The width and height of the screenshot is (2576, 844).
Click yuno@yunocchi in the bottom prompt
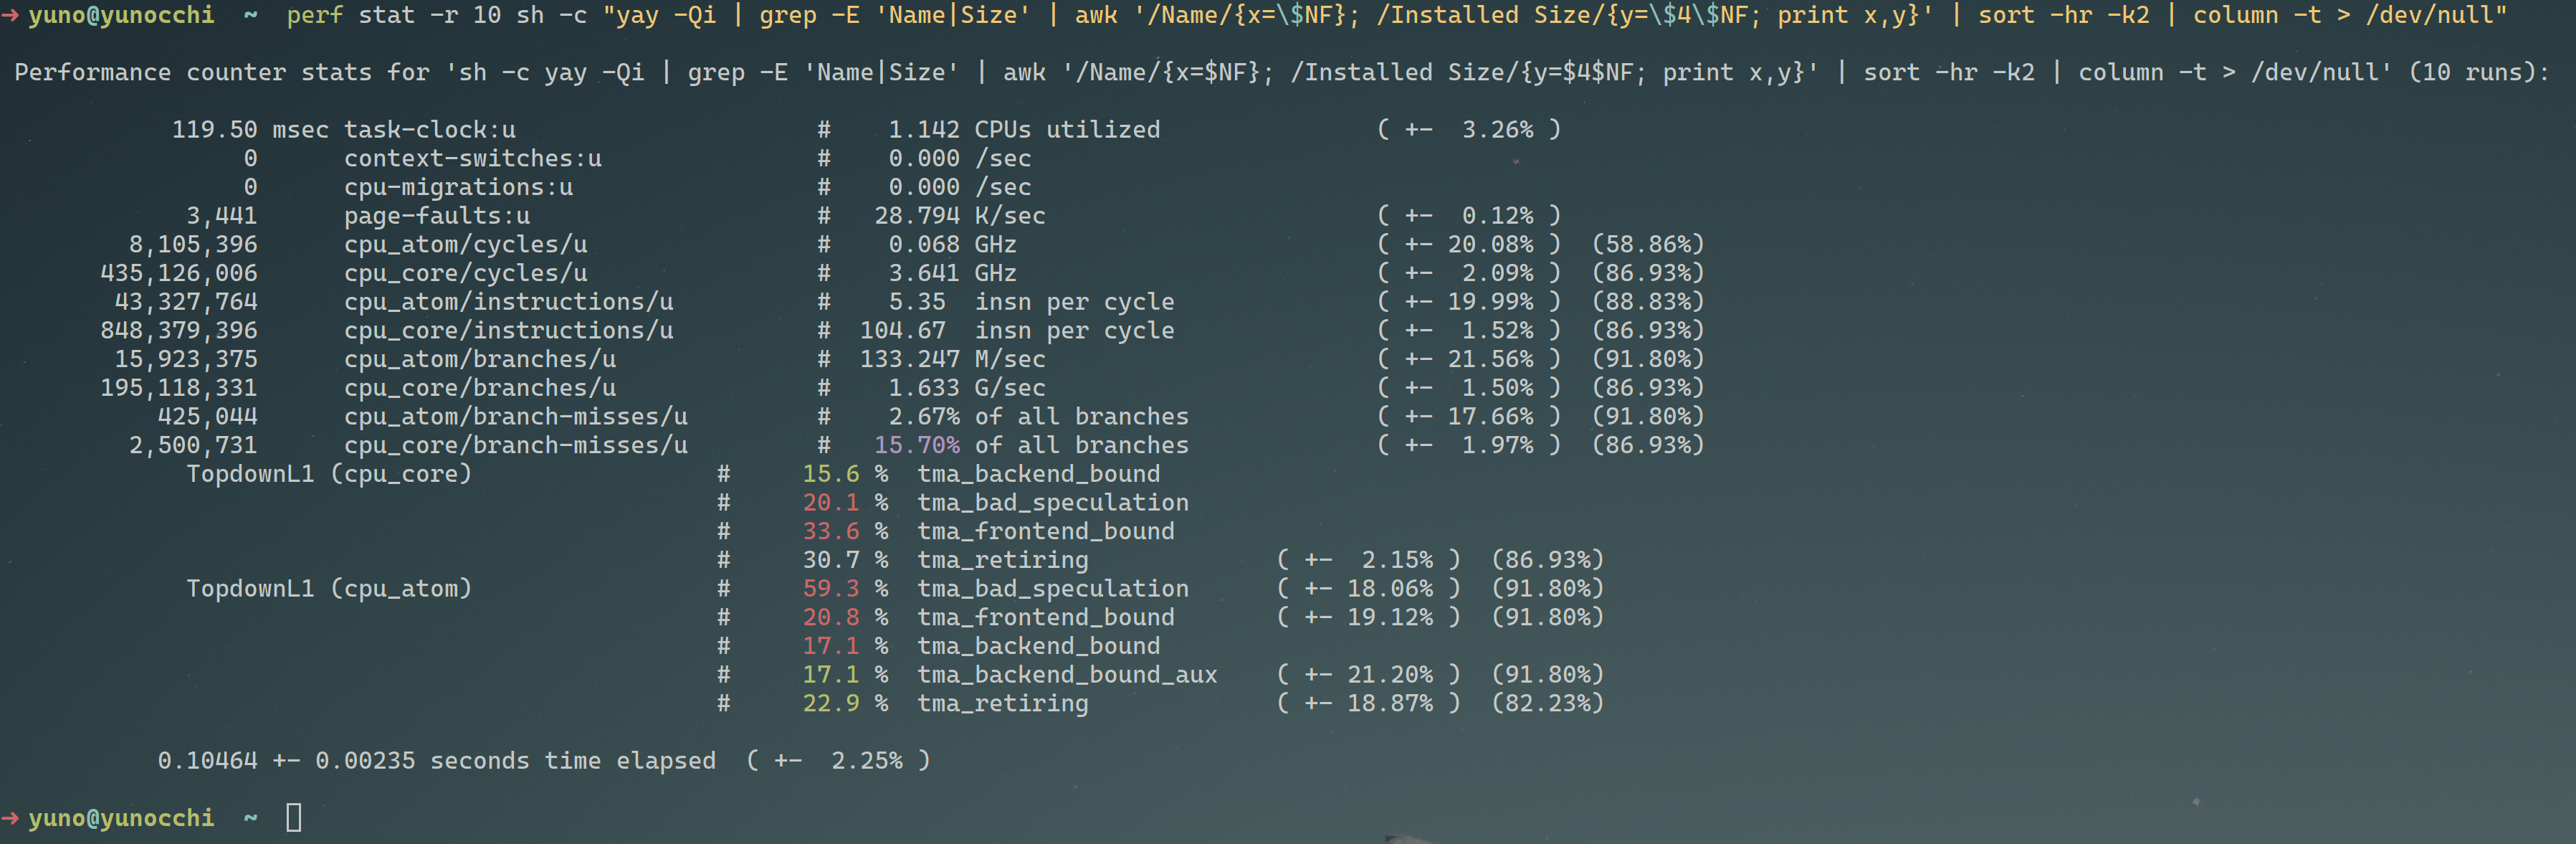[x=121, y=818]
